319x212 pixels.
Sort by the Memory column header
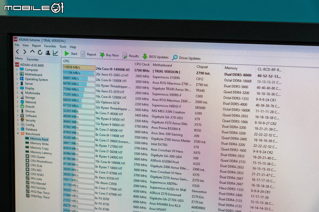coord(231,68)
